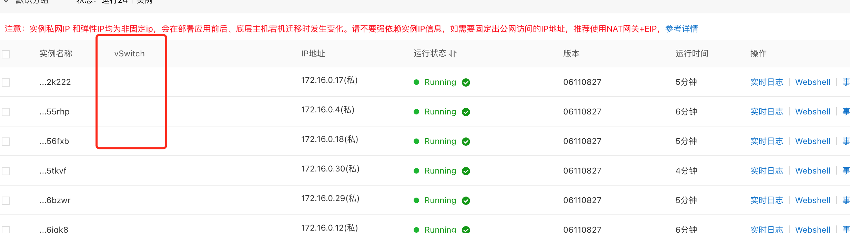Click the 版本 column header
Viewport: 850px width, 233px height.
(571, 54)
